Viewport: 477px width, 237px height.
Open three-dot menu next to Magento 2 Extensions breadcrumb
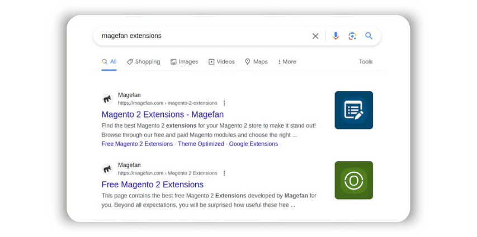pyautogui.click(x=224, y=173)
